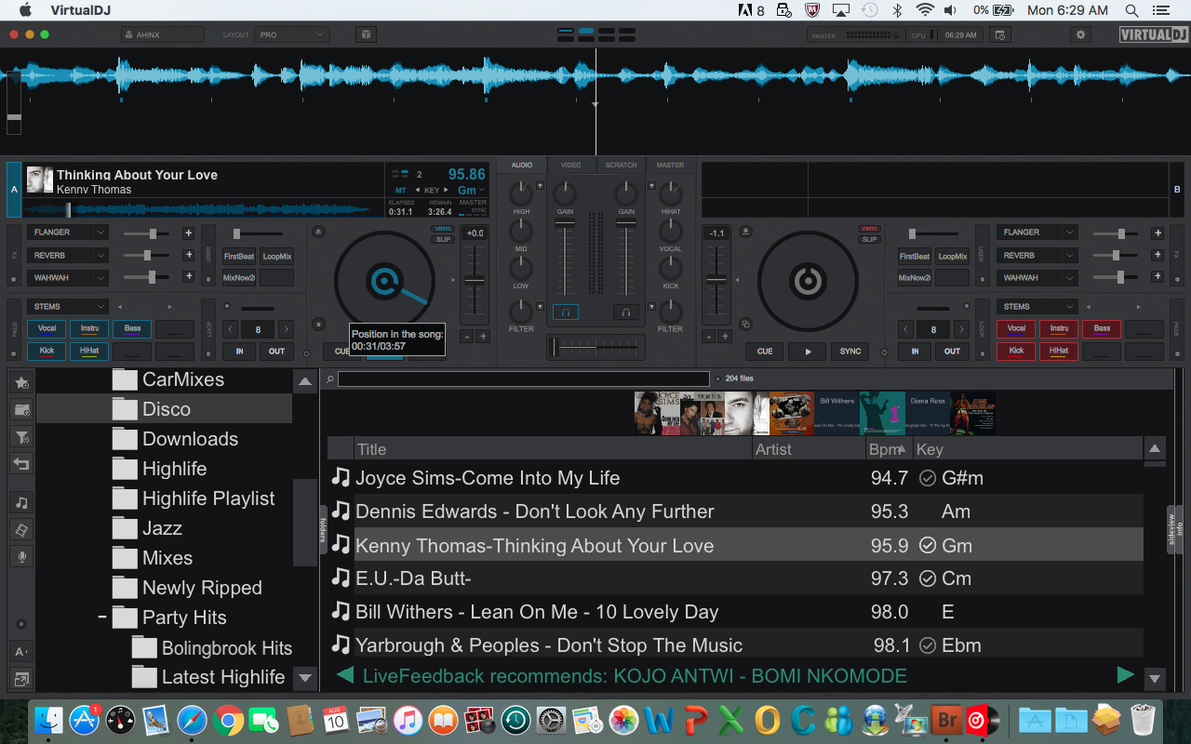Open the filter folder icon in sidebar

(21, 436)
